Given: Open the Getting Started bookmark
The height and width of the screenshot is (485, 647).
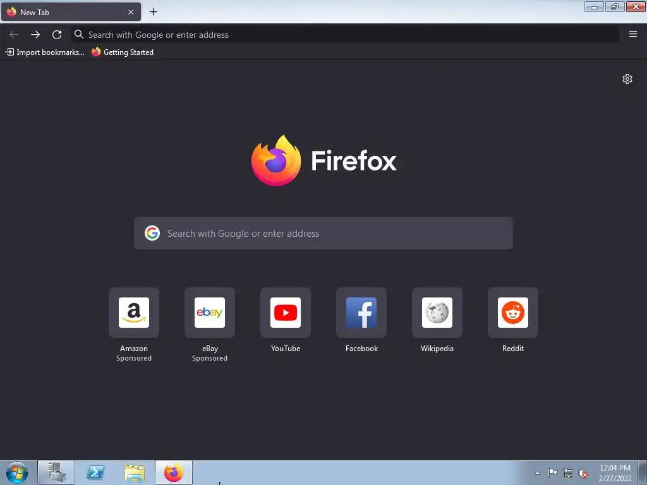Looking at the screenshot, I should 123,52.
